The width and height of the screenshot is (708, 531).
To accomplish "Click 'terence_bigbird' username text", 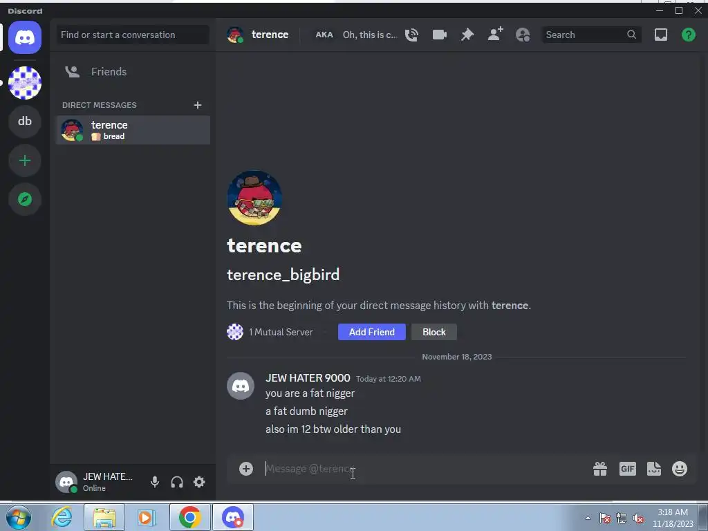I will (283, 274).
